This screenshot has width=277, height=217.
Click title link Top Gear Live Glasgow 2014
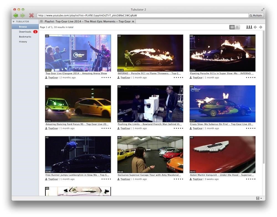(x=76, y=73)
